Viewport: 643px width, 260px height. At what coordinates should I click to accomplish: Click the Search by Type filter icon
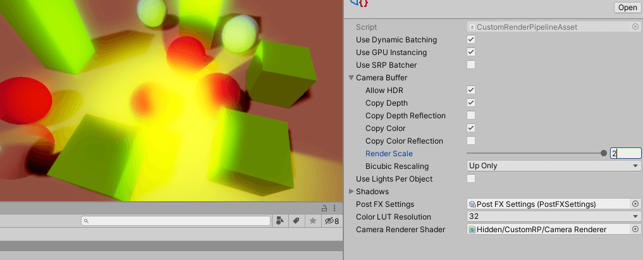click(x=279, y=221)
